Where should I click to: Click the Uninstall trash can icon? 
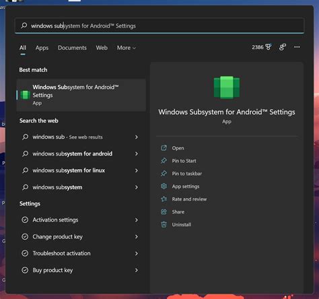tap(164, 224)
